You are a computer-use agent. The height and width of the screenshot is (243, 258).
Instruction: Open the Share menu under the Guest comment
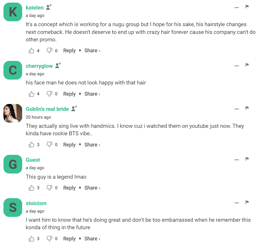(x=92, y=188)
